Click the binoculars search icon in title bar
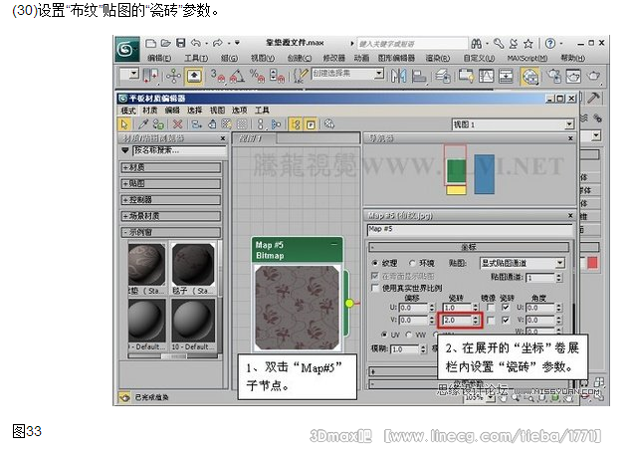Viewport: 630px width, 453px height. pos(478,44)
